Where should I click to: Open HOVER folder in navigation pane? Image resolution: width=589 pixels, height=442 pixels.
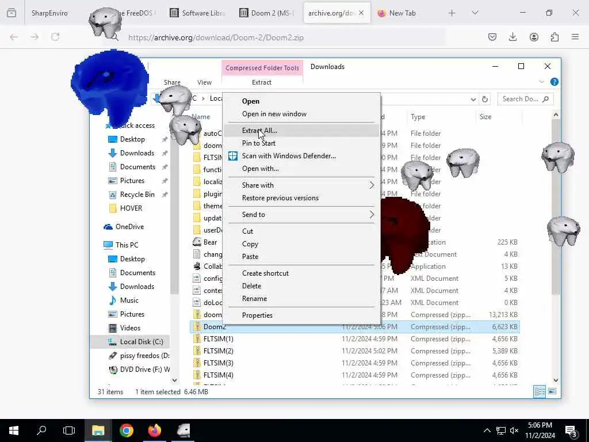coord(131,208)
